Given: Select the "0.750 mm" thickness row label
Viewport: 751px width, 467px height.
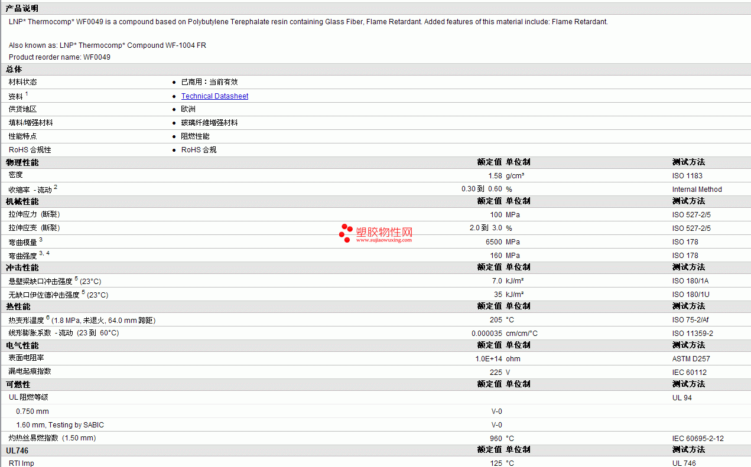Looking at the screenshot, I should coord(32,412).
